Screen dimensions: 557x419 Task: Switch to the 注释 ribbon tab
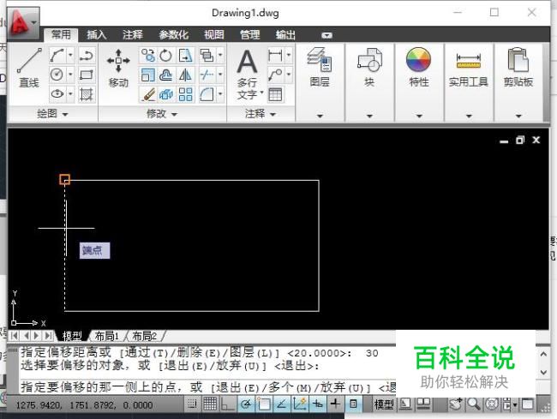(133, 35)
